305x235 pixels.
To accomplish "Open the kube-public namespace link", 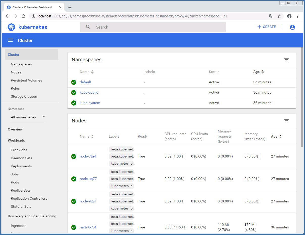I will coord(89,93).
